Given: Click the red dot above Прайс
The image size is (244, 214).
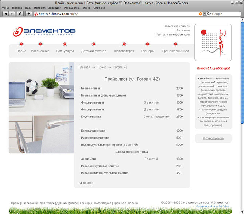Looking at the screenshot, I should (21, 44).
